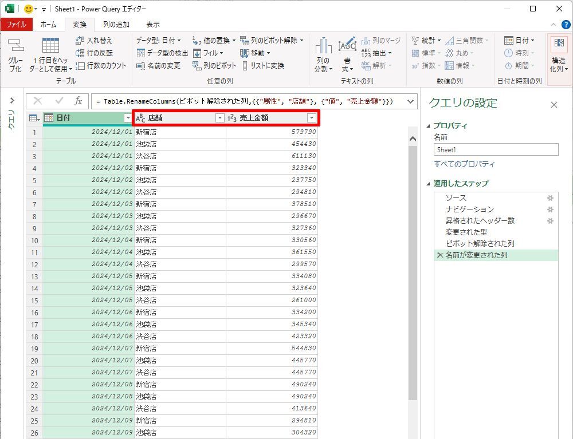
Task: Click the すべてのプロパティ link
Action: (464, 164)
